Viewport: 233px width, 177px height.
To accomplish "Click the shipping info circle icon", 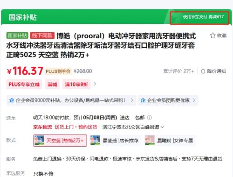I will (x=150, y=118).
